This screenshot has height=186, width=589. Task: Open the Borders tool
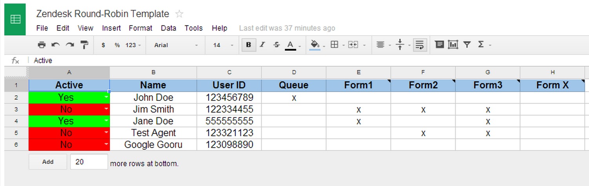337,45
